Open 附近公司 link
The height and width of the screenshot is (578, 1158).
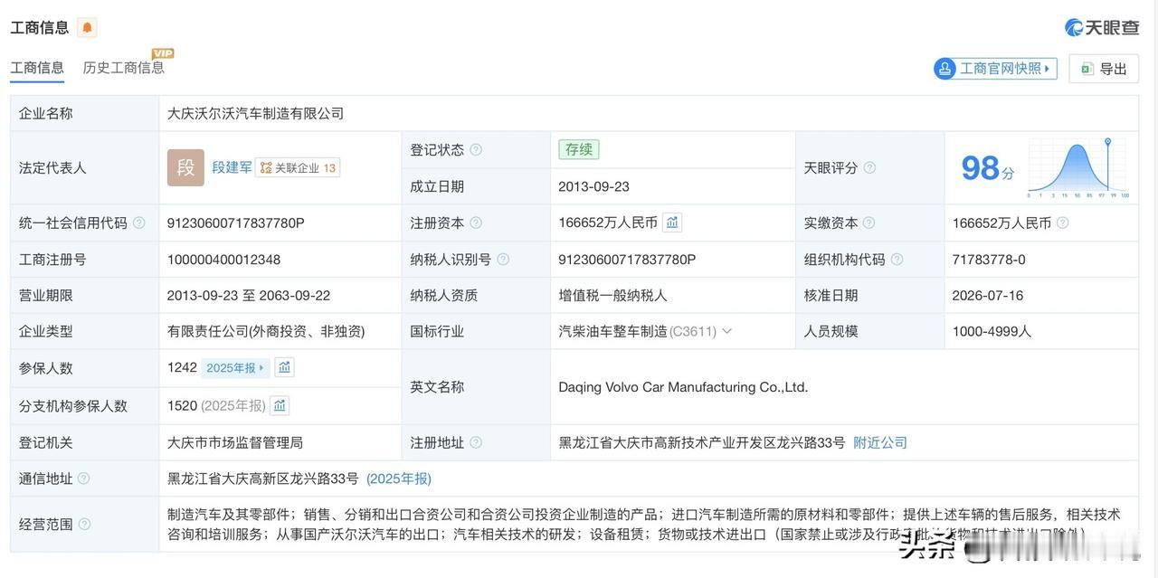click(880, 442)
